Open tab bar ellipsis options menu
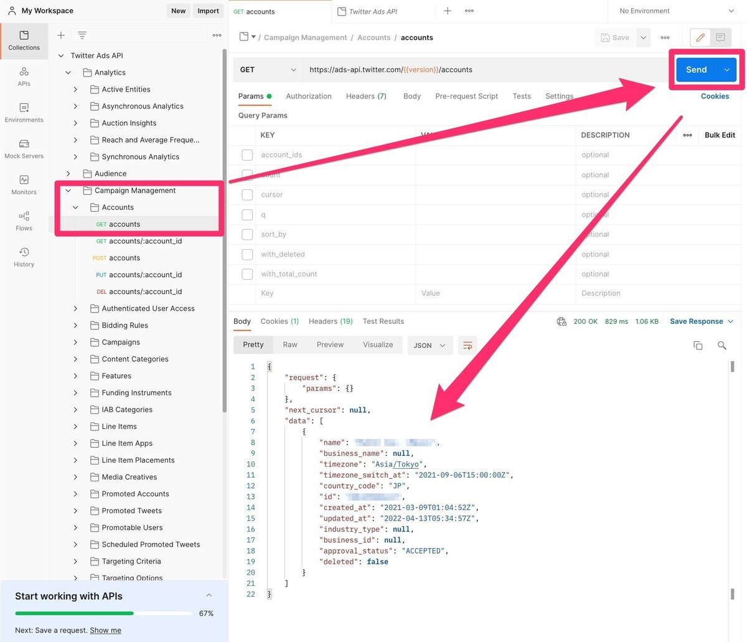The image size is (747, 642). (469, 11)
